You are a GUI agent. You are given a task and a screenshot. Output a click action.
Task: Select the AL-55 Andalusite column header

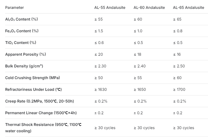point(110,8)
